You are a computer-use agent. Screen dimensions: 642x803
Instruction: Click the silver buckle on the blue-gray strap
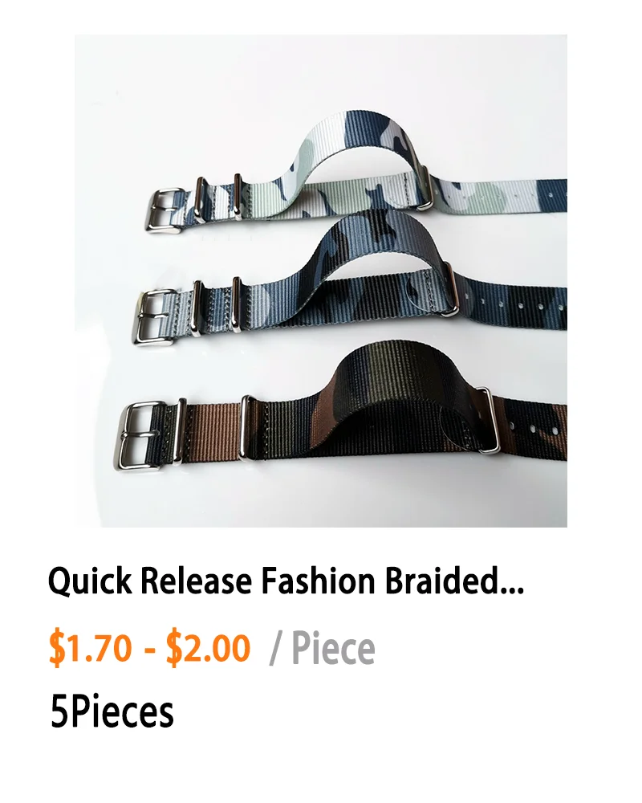click(x=155, y=316)
